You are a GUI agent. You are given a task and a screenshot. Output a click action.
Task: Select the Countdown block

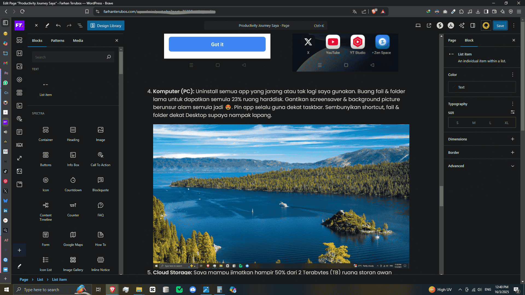click(73, 184)
